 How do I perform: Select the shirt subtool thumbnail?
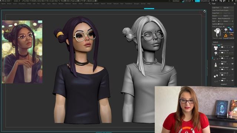pos(216,48)
